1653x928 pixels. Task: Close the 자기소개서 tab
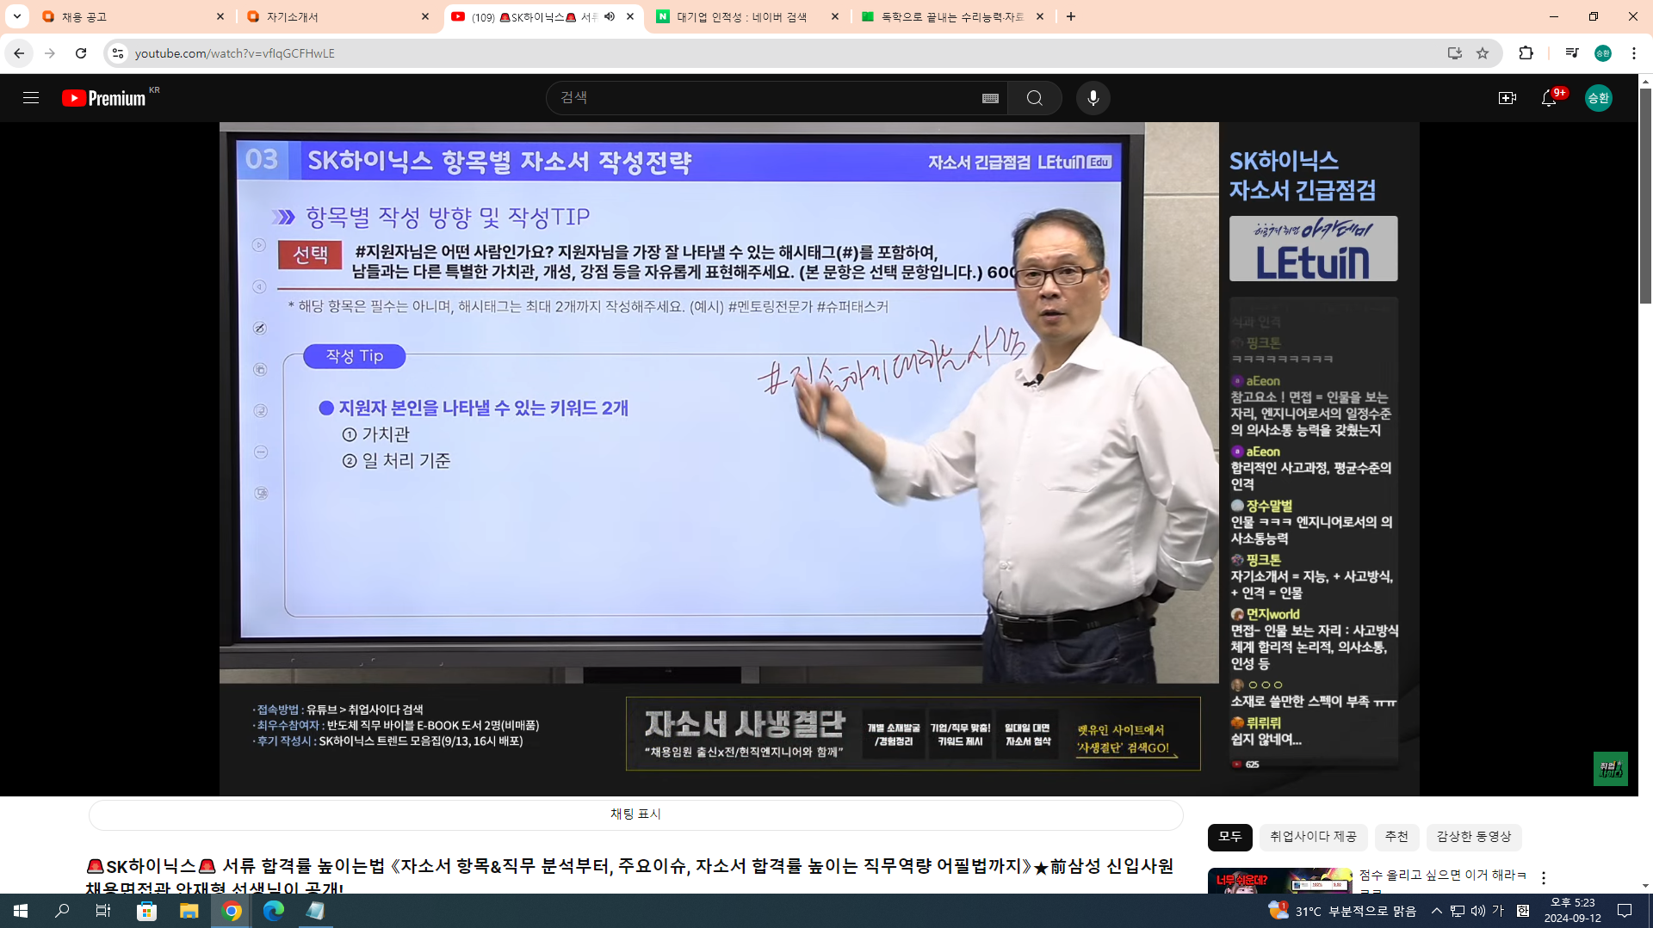pyautogui.click(x=425, y=16)
